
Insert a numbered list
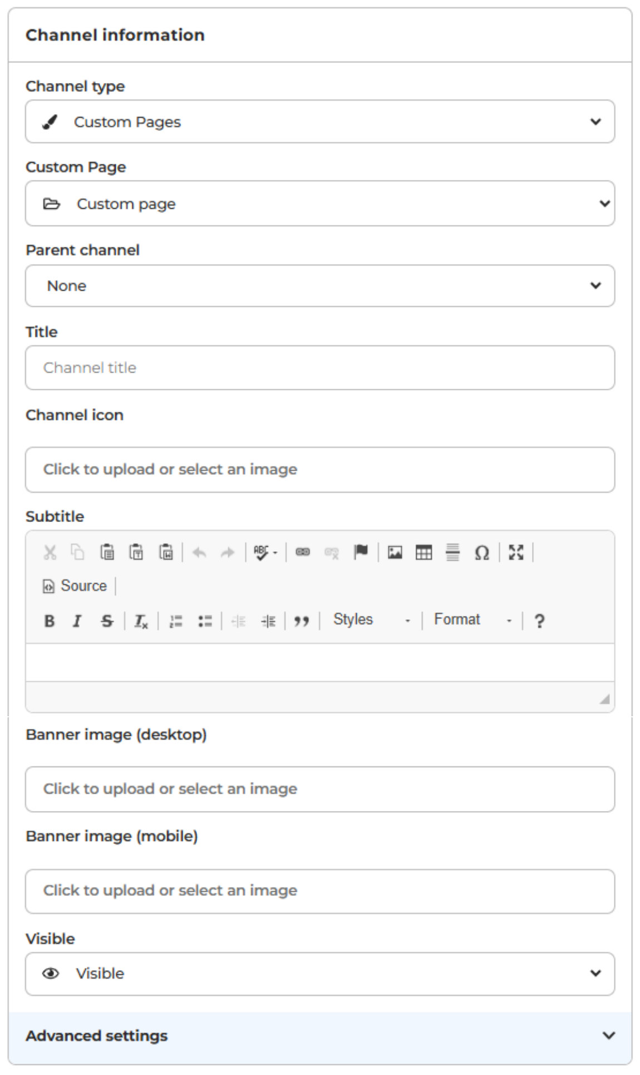point(176,621)
